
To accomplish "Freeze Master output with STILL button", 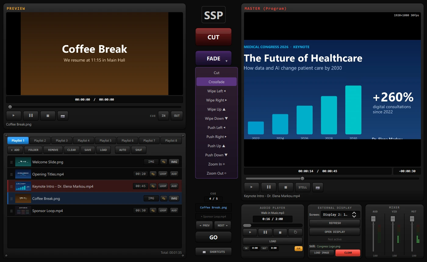I will 303,187.
